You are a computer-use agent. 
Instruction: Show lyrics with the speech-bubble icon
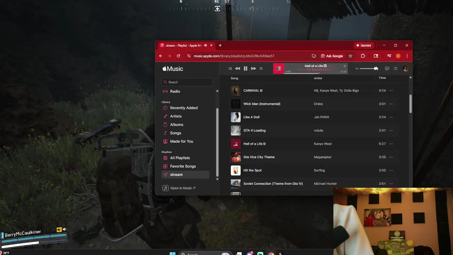pos(387,69)
